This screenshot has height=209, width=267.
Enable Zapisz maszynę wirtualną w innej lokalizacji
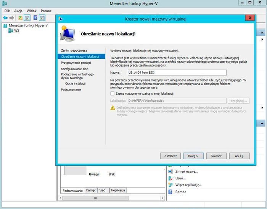[113, 94]
